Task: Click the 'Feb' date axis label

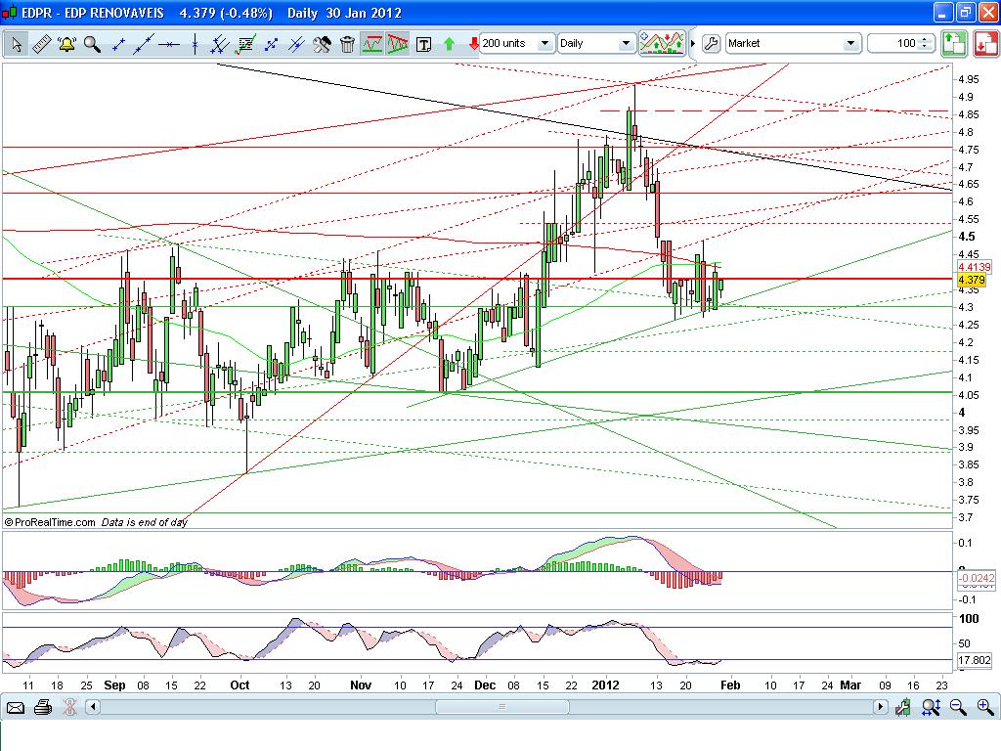Action: 730,685
